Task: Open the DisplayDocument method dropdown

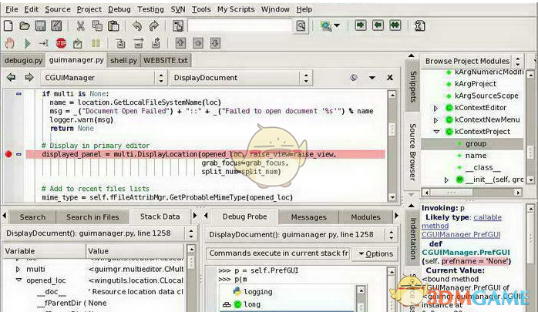Action: pyautogui.click(x=240, y=78)
